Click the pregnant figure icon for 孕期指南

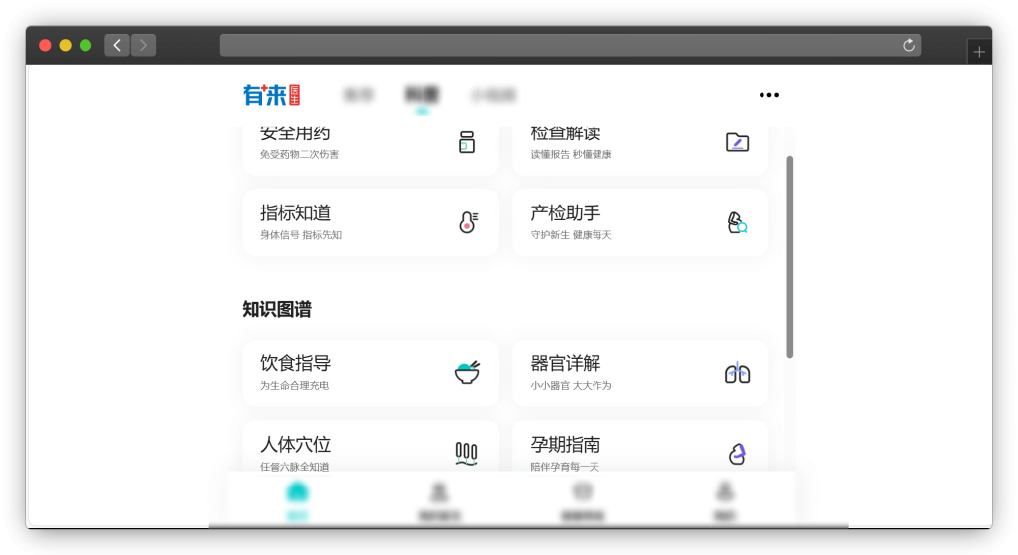pos(737,453)
